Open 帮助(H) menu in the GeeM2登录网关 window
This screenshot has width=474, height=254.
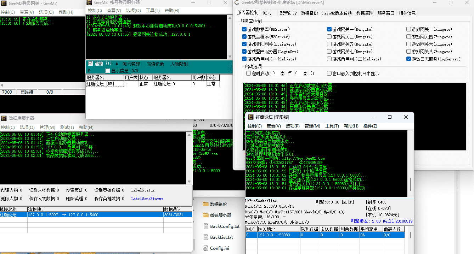[x=66, y=12]
